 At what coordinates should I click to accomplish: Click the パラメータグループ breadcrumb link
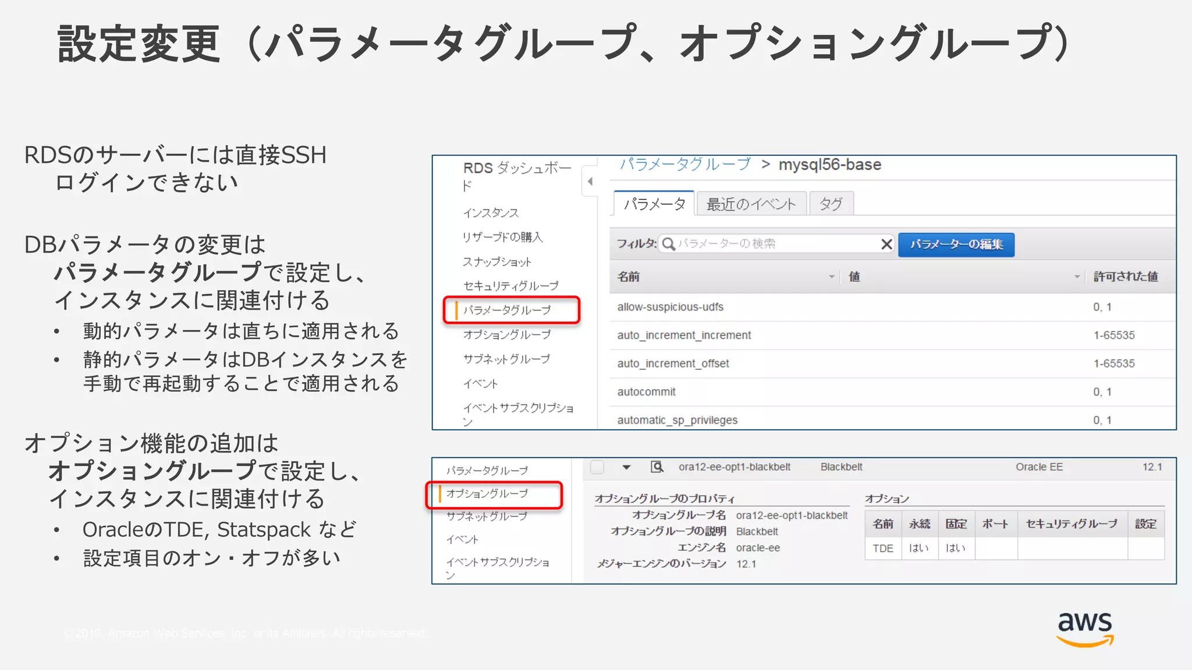pos(685,165)
